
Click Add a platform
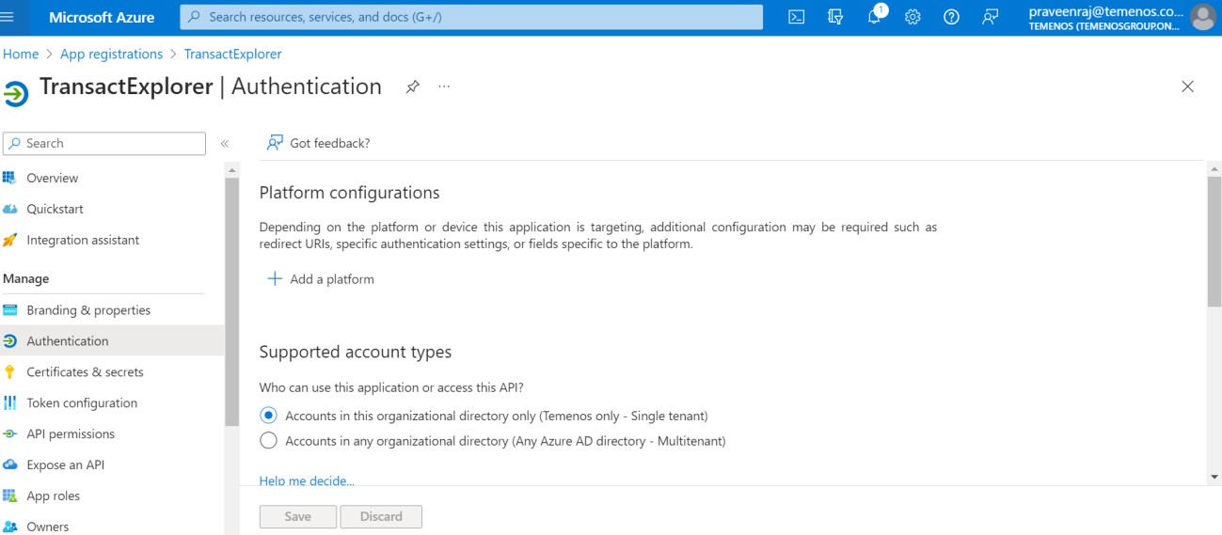(321, 279)
